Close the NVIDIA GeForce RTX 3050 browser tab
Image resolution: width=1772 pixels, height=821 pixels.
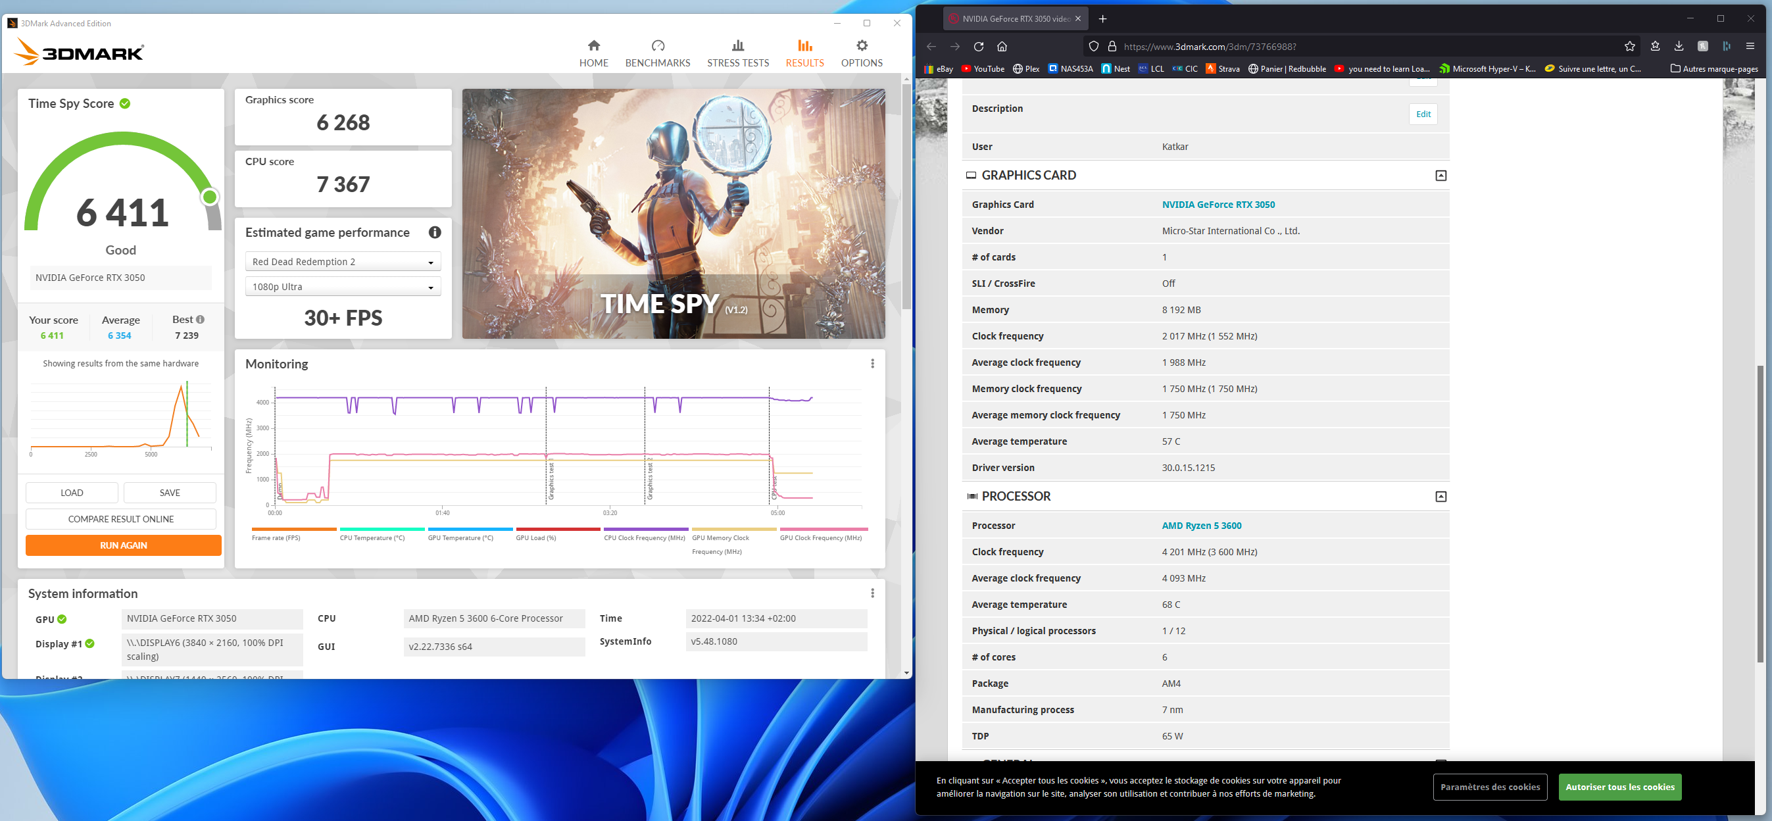1078,18
